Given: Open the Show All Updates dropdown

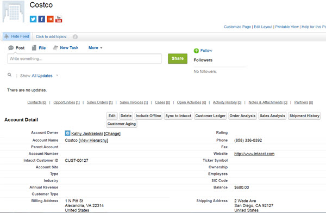Looking at the screenshot, I should 45,76.
